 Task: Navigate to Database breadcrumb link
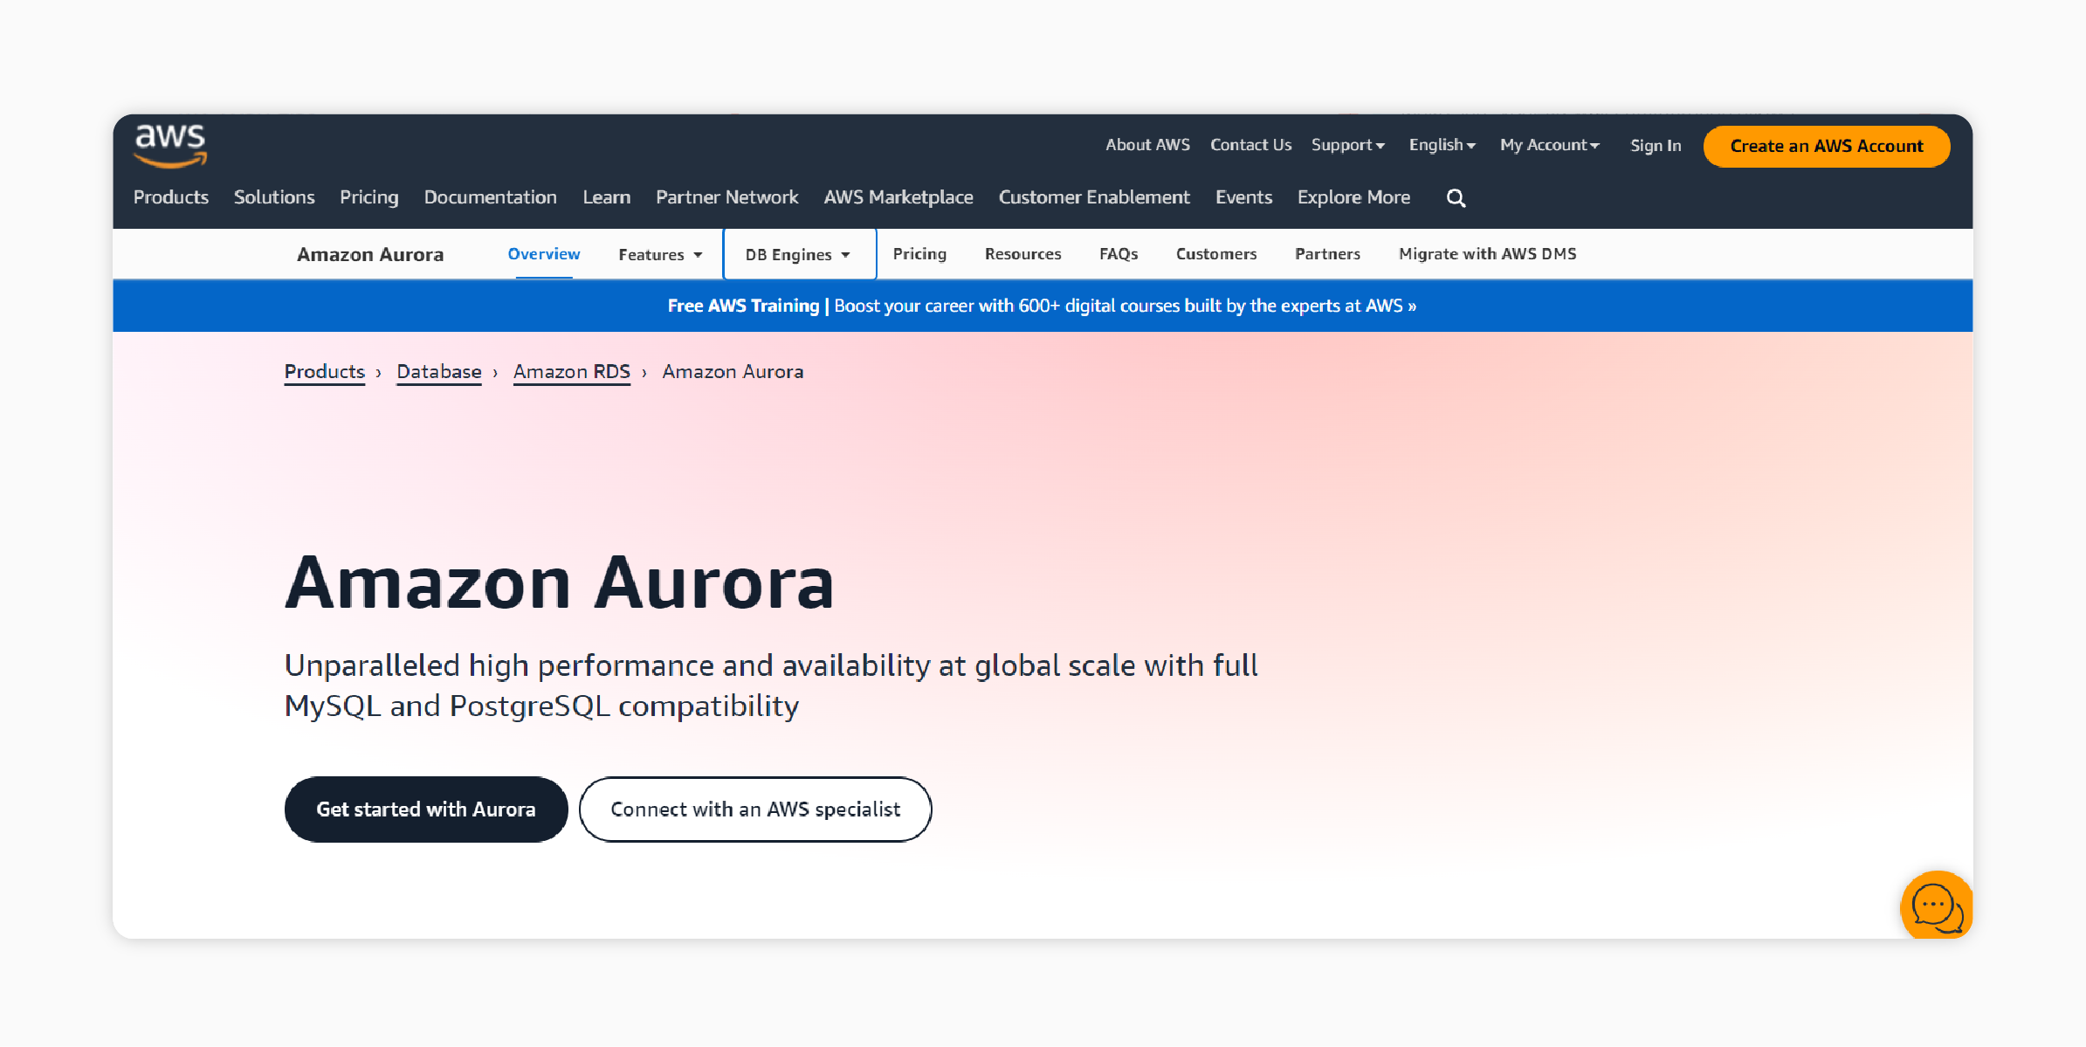[x=440, y=371]
